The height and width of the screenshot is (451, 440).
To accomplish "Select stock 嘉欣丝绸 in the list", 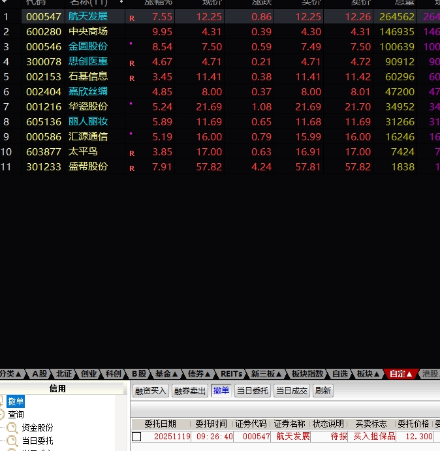I will coord(87,91).
